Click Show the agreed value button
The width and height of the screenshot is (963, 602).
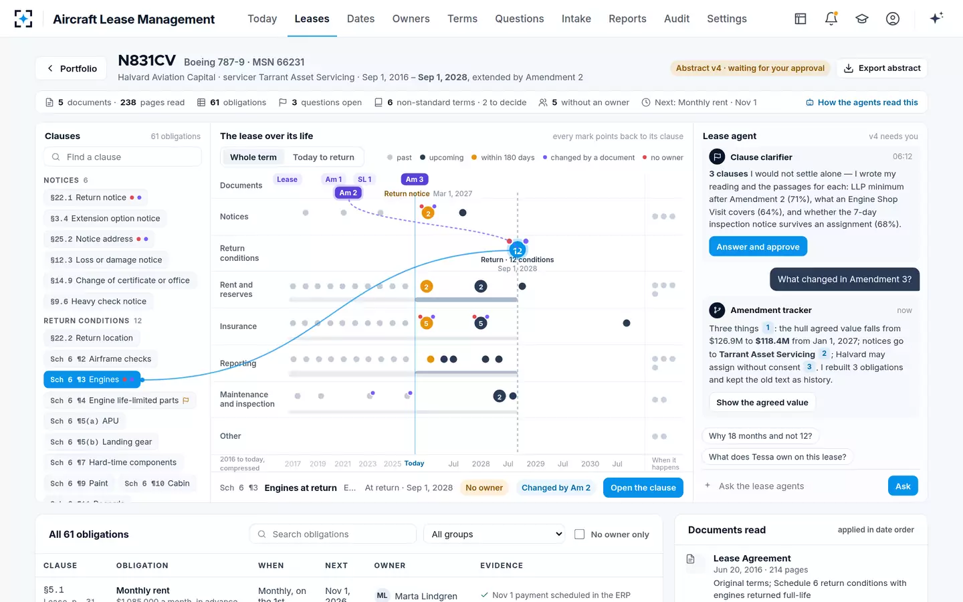tap(762, 403)
